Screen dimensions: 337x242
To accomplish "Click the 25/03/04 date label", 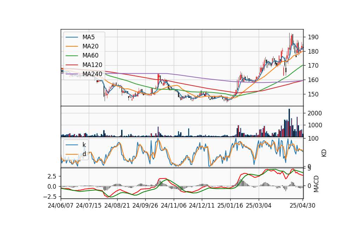I will tap(259, 206).
